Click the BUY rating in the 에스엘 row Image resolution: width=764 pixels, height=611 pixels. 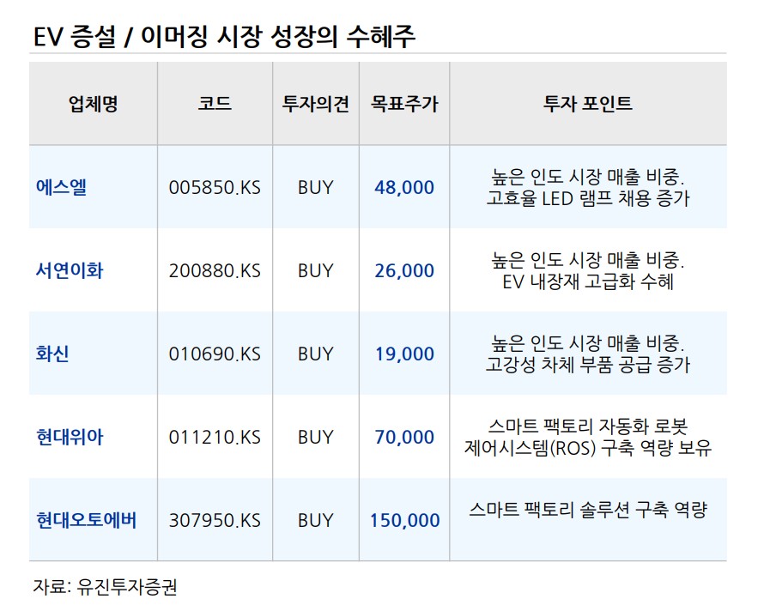tap(316, 188)
